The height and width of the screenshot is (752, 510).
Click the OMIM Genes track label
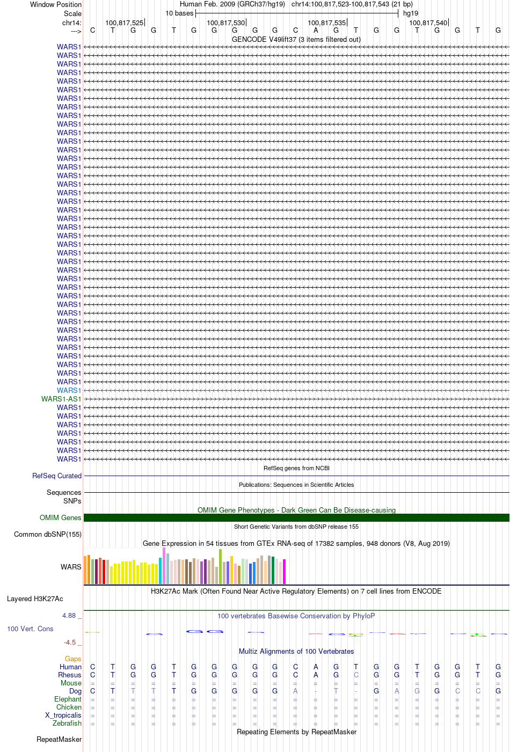click(61, 517)
